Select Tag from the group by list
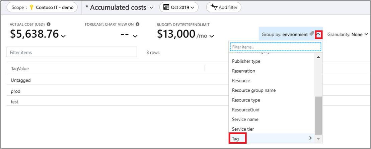The width and height of the screenshot is (371, 149). 236,138
